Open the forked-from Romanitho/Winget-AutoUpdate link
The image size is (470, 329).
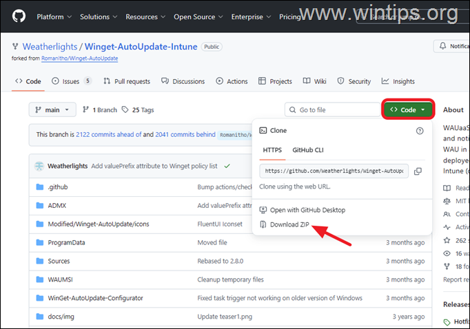pos(79,59)
